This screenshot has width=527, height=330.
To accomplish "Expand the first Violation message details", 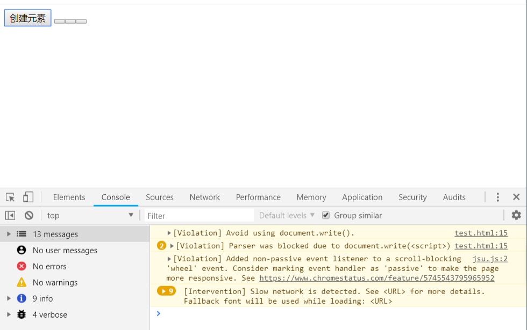I will [168, 233].
